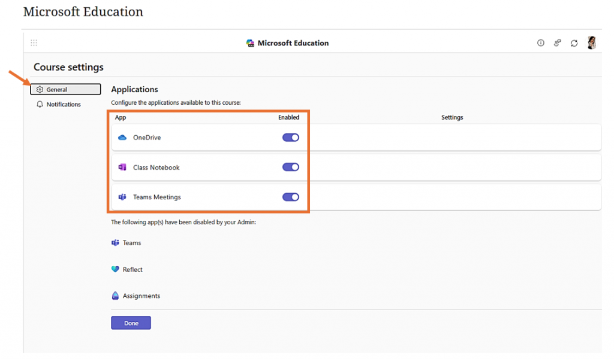Open the app launcher grid icon
Screen dimensions: 614x359
[34, 42]
